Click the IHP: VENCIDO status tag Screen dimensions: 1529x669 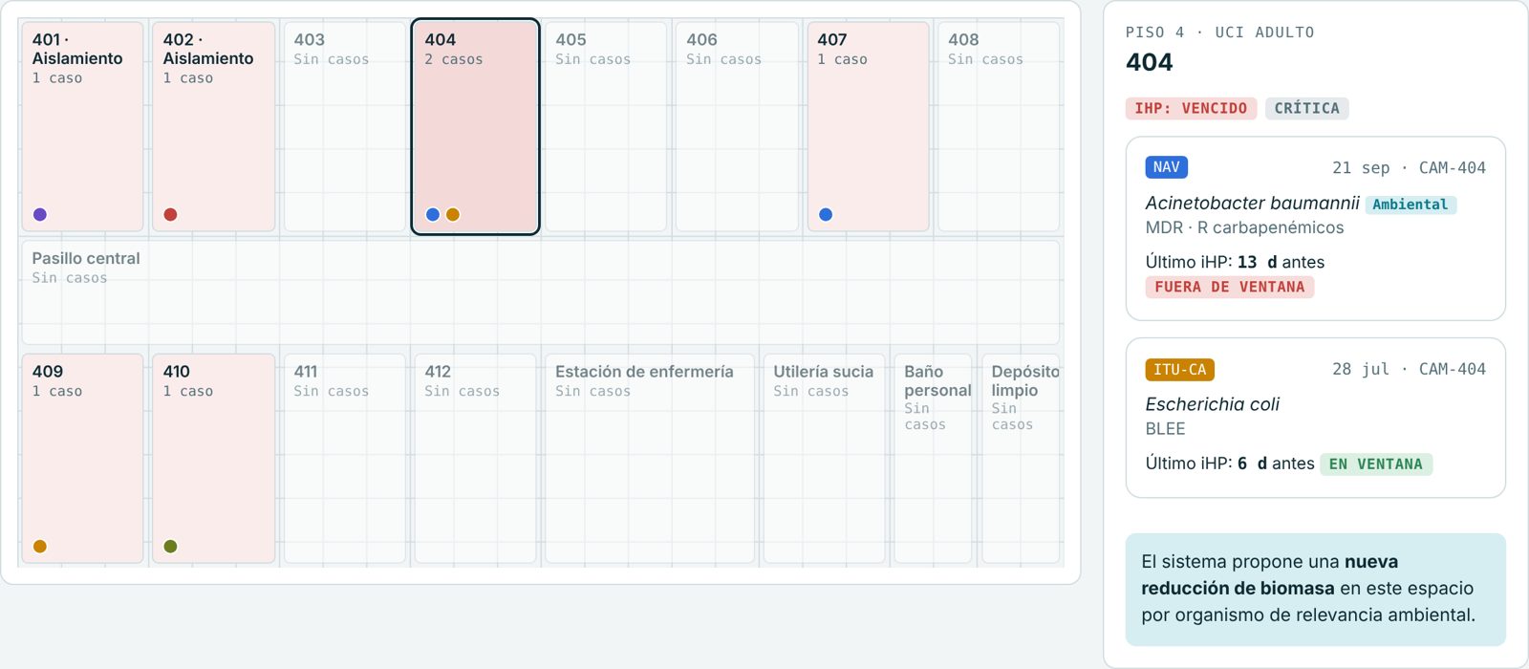[x=1191, y=108]
